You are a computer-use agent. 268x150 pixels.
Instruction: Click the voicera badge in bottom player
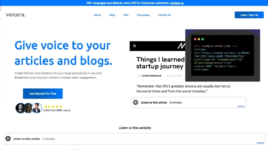pos(260,143)
